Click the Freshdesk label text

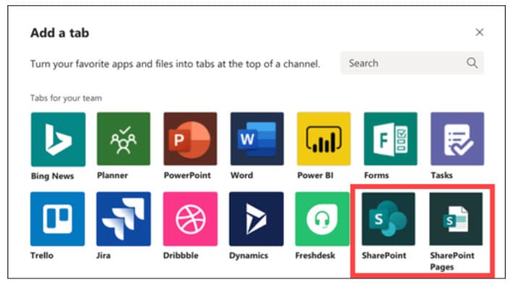[x=315, y=255]
